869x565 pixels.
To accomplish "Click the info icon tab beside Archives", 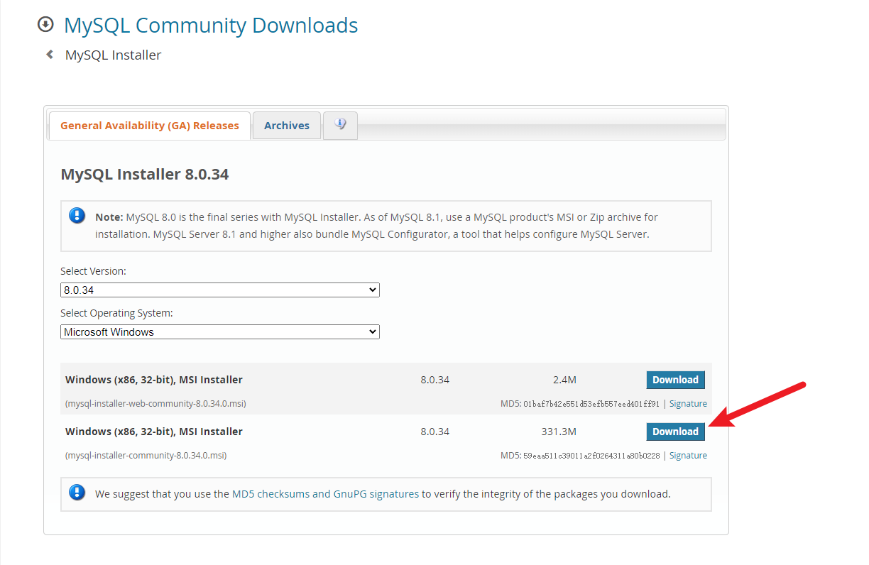I will 340,125.
